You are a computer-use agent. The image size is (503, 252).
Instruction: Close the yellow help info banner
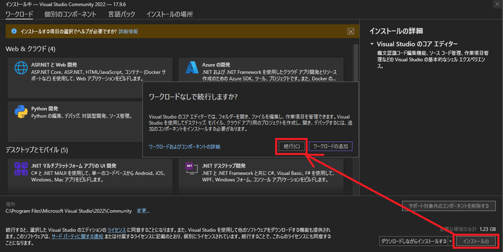click(351, 31)
